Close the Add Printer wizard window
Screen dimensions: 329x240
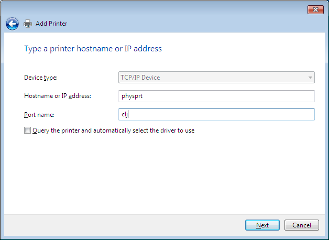click(x=315, y=10)
